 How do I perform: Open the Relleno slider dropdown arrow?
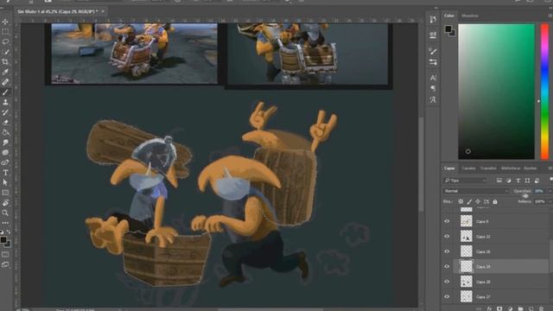tap(550, 201)
